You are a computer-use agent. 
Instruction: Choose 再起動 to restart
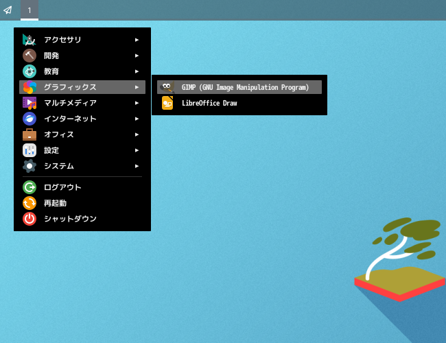[x=82, y=203]
